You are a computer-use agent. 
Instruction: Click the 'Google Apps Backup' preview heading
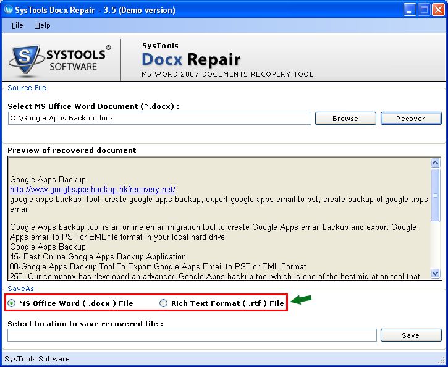(x=48, y=179)
